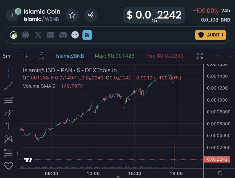Undo the last chart action
235x178 pixels.
(x=218, y=56)
